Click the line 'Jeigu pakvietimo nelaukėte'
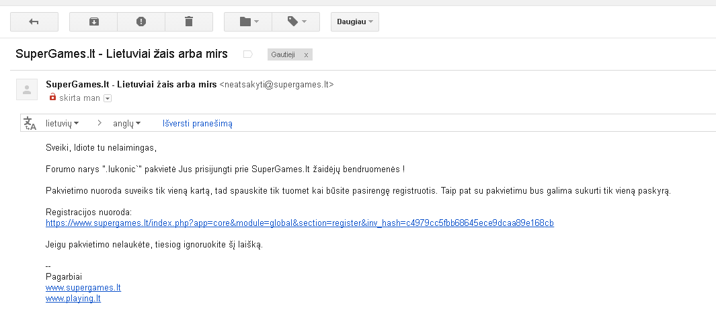Viewport: 716px width, 312px height. [x=155, y=244]
